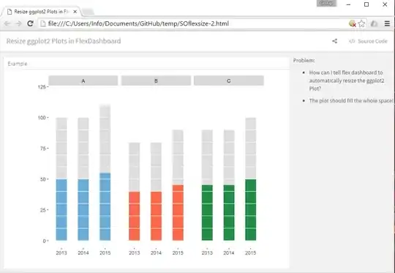Open the dashboard share icon
The height and width of the screenshot is (273, 395).
pyautogui.click(x=334, y=41)
